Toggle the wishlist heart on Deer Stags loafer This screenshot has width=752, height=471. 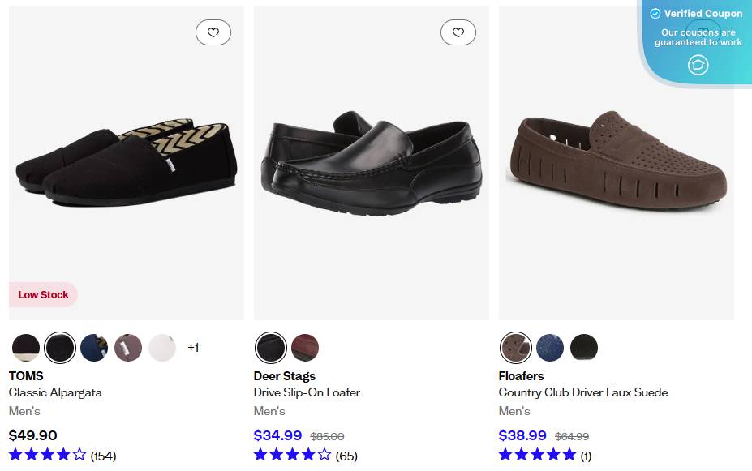click(458, 32)
